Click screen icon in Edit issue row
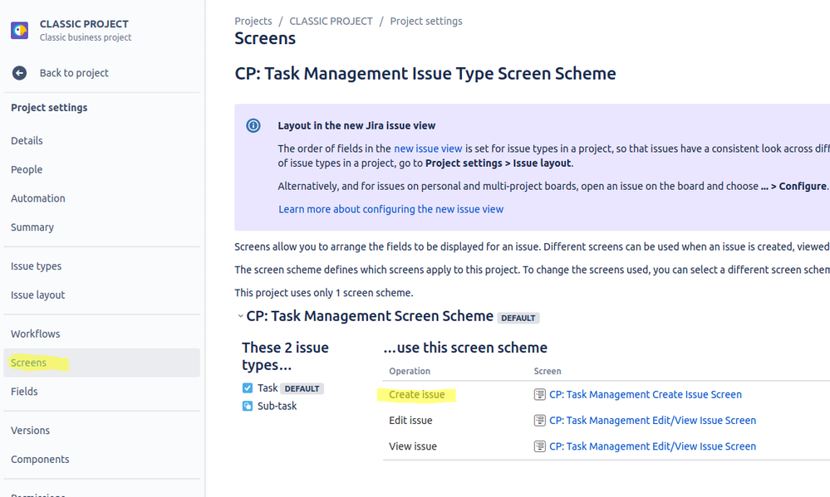This screenshot has height=497, width=830. tap(539, 421)
